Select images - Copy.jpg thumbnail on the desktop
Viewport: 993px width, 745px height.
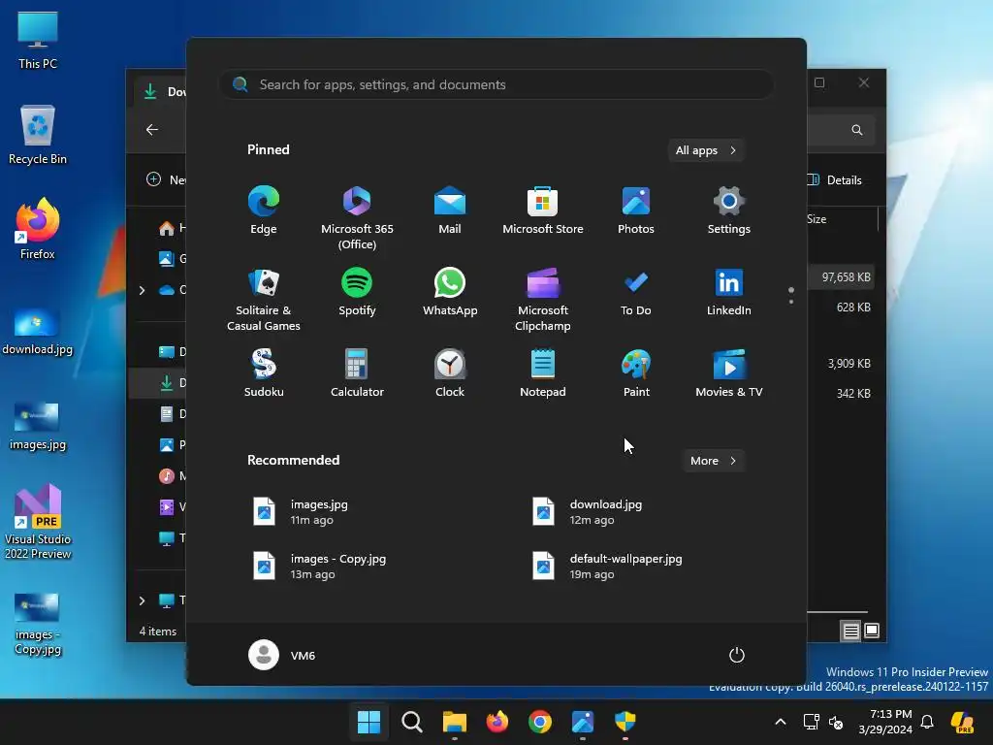pos(38,624)
